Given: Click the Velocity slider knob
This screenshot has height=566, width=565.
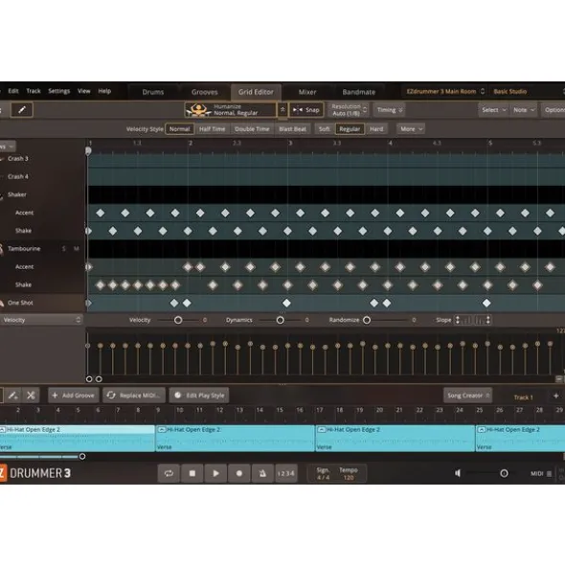Looking at the screenshot, I should pos(178,320).
